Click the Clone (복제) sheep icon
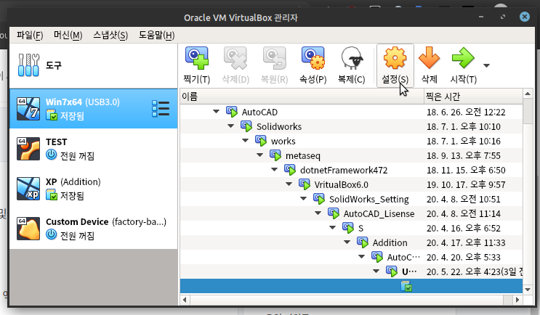 point(352,58)
